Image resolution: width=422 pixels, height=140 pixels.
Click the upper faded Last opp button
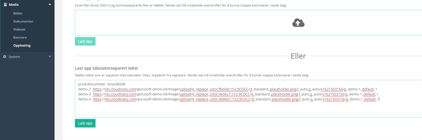(x=85, y=41)
